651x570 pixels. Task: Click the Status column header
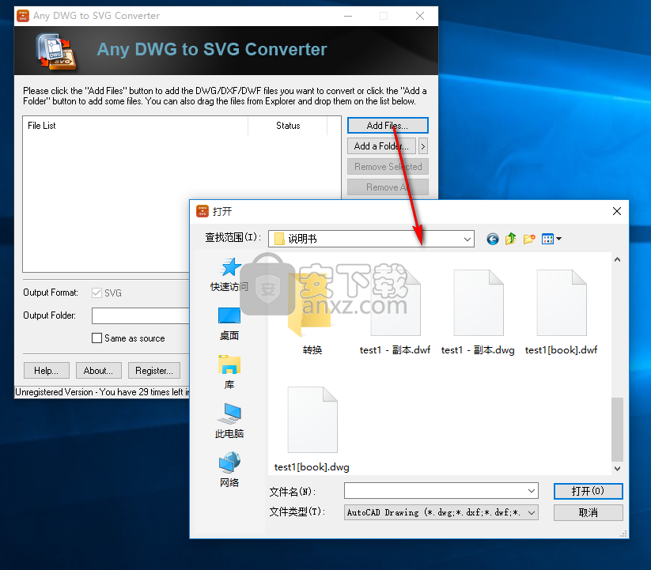point(288,126)
